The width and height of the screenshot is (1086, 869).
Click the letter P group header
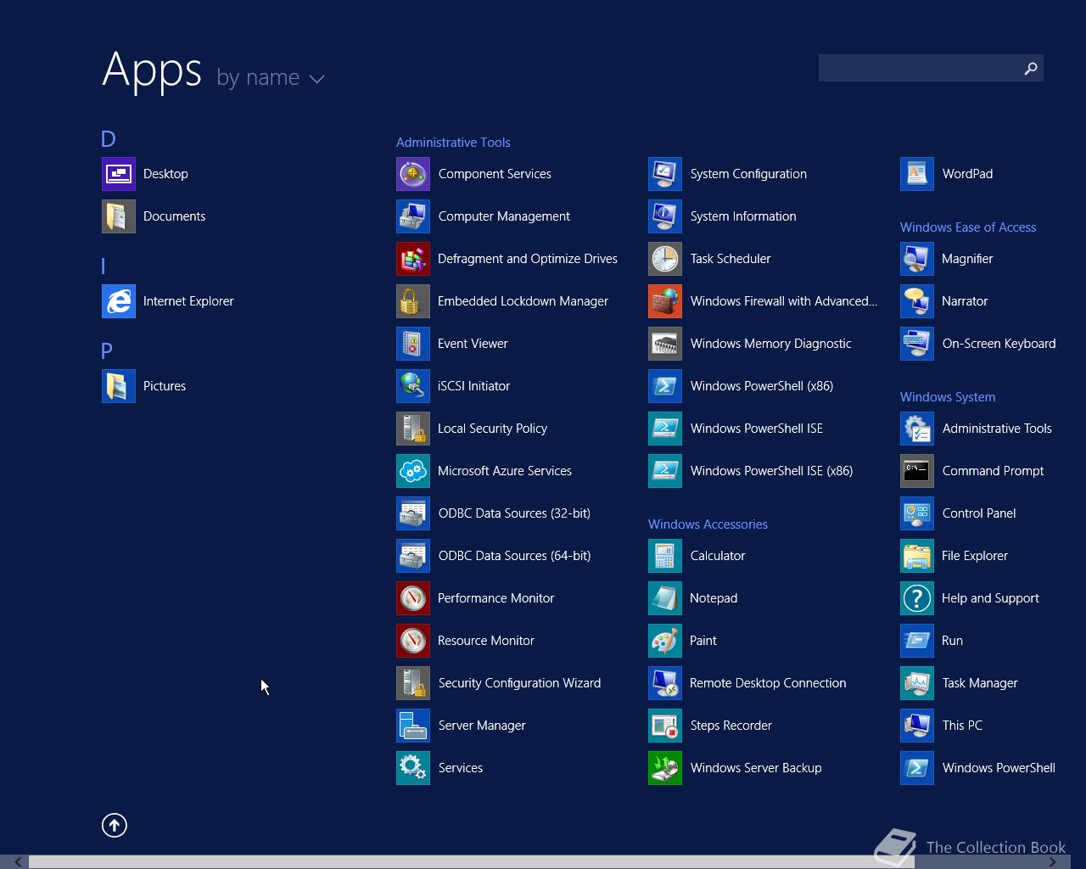107,350
